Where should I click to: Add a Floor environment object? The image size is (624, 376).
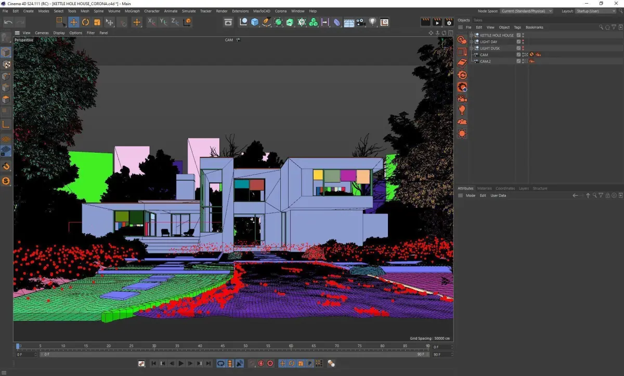click(x=349, y=22)
